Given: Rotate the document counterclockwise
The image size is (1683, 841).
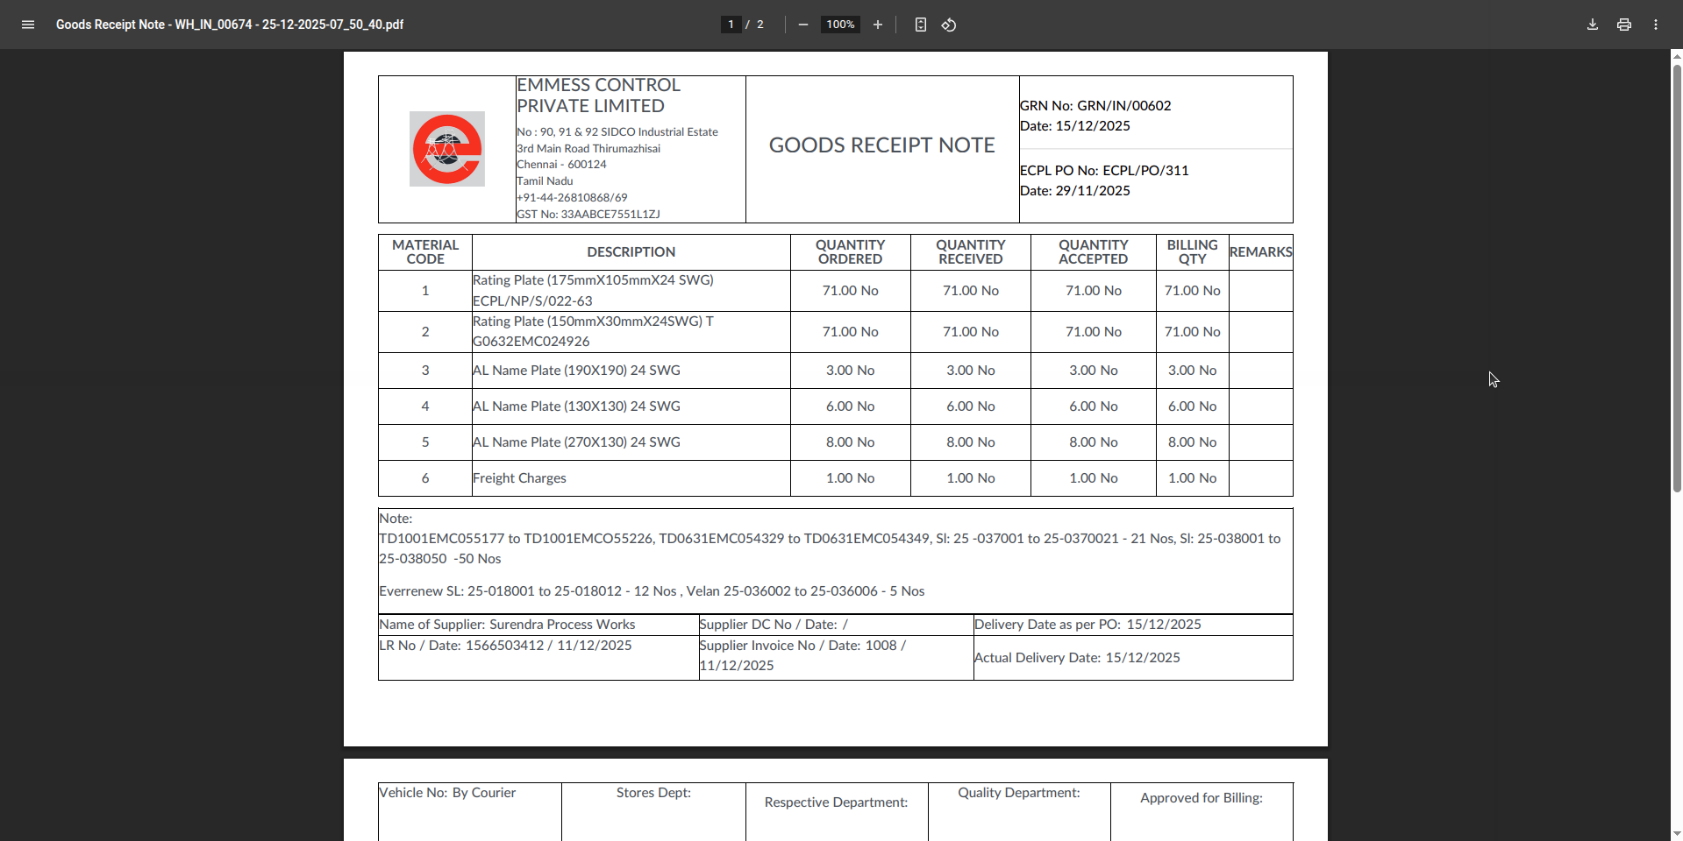Looking at the screenshot, I should pos(949,25).
